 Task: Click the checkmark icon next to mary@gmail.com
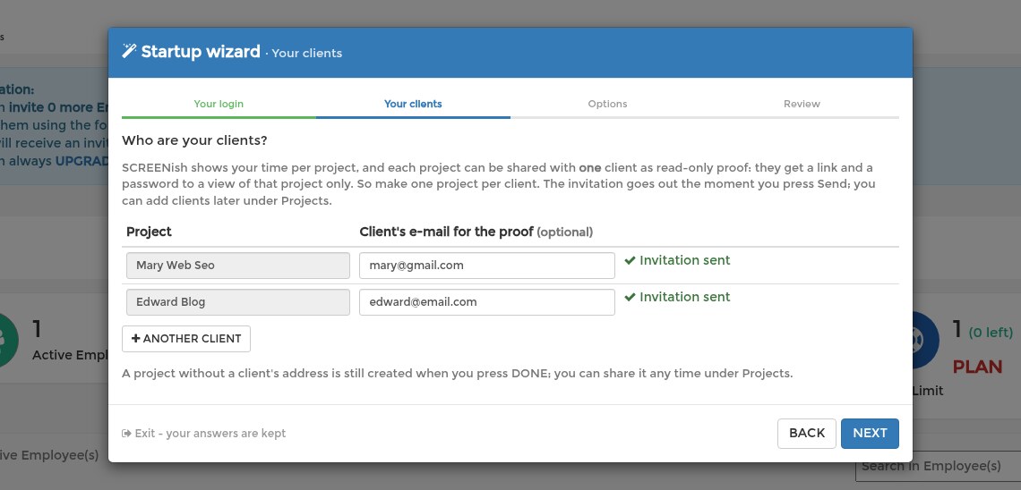coord(630,260)
